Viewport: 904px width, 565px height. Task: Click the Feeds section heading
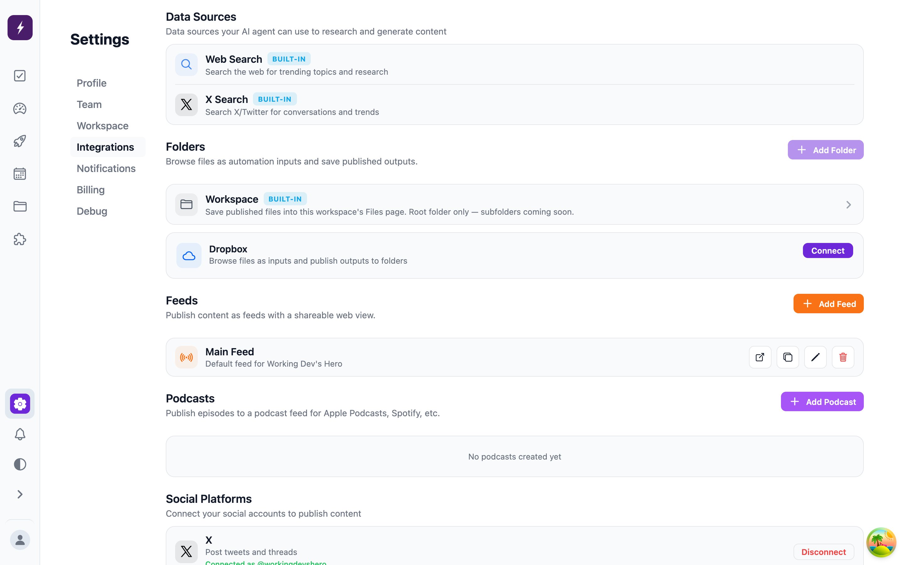(x=181, y=300)
